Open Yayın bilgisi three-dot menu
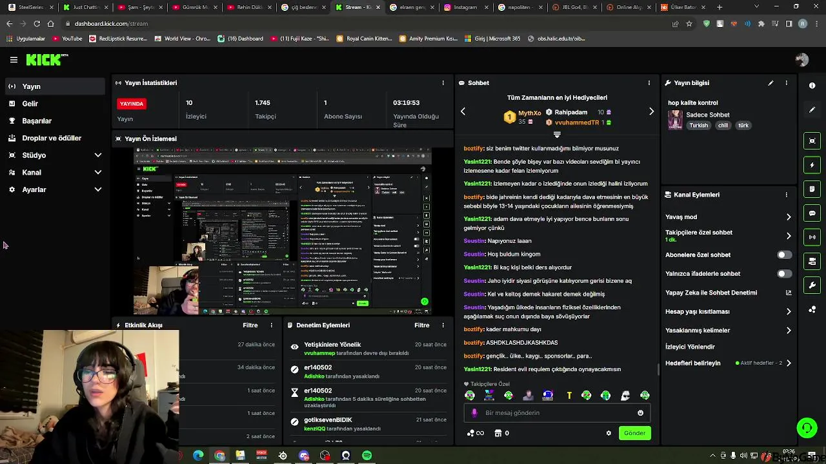 pos(786,82)
